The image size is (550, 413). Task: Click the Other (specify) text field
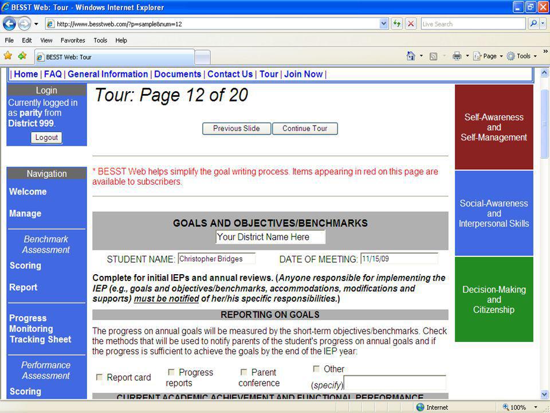[395, 383]
